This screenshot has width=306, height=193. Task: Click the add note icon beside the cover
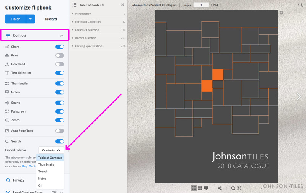[x=282, y=13]
